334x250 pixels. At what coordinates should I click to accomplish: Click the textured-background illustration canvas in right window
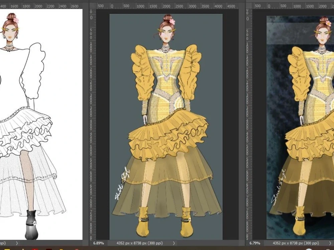pyautogui.click(x=300, y=127)
